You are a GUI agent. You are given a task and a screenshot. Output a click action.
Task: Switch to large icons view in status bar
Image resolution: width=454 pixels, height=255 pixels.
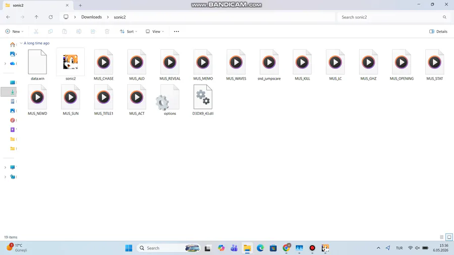[449, 237]
